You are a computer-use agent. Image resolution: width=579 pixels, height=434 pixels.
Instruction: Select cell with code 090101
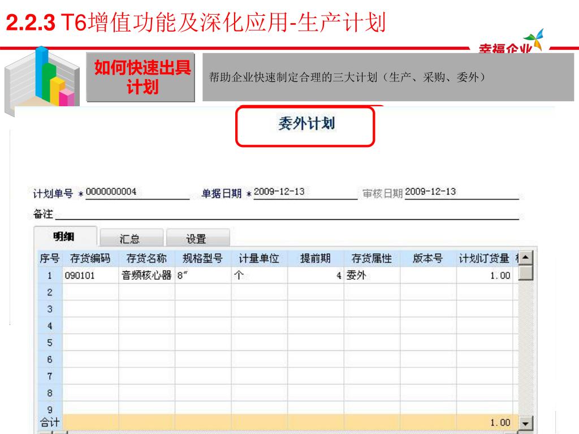tap(90, 275)
